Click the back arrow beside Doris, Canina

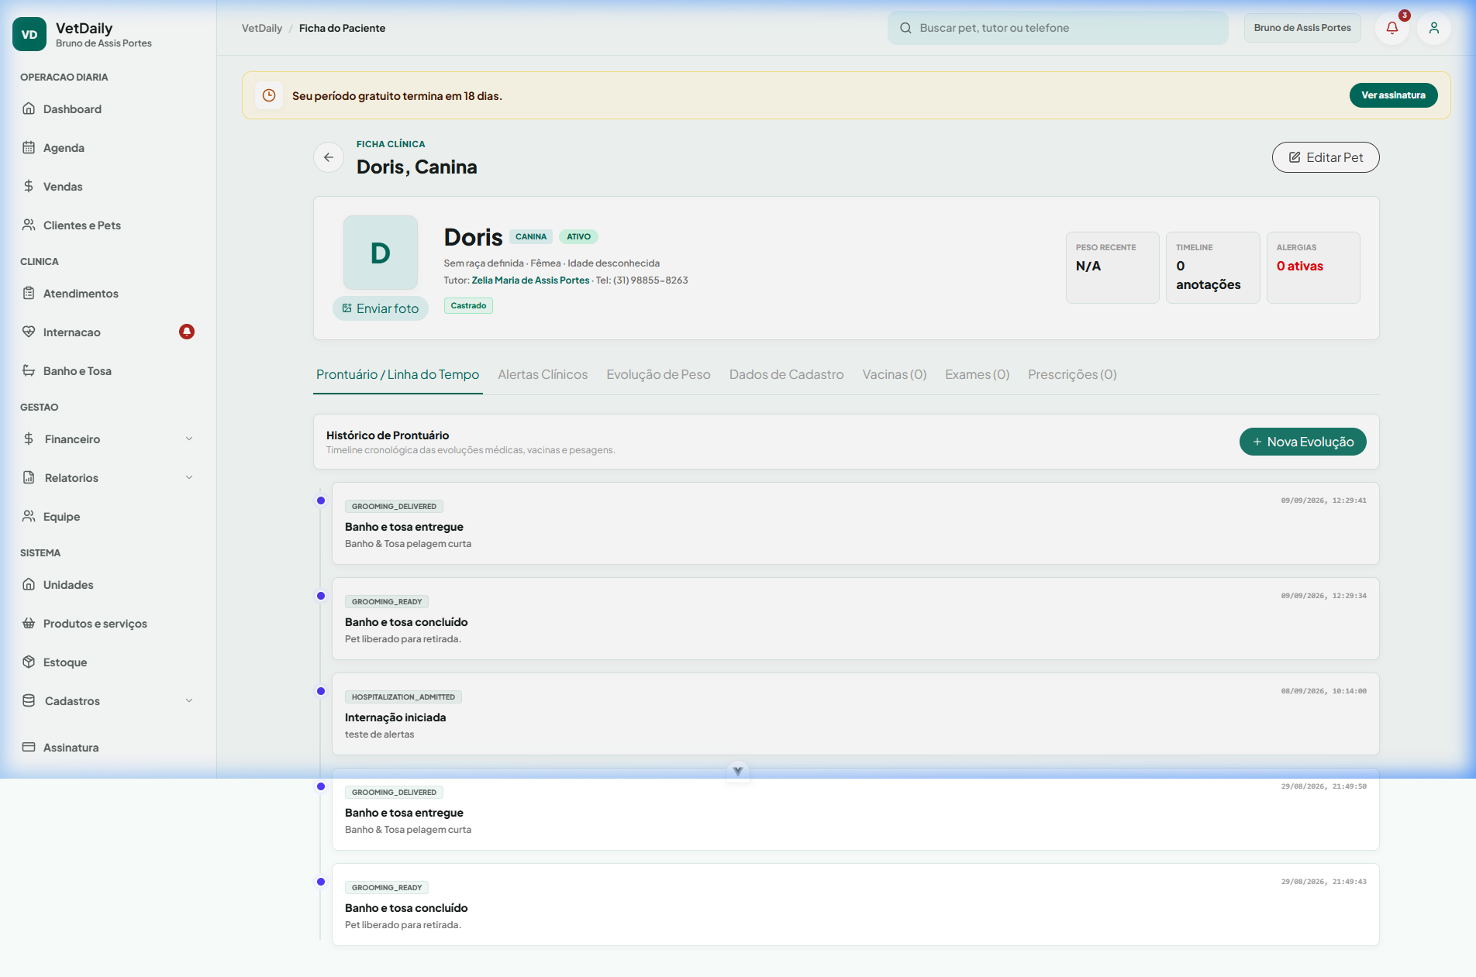pos(329,157)
